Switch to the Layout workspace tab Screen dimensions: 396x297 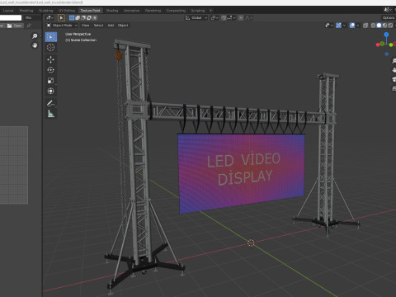pos(8,11)
